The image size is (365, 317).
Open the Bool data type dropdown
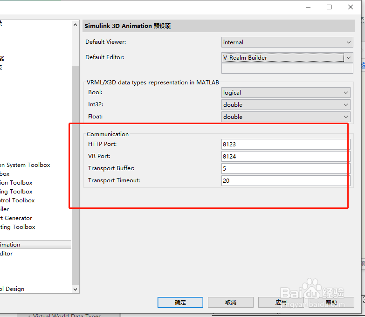pyautogui.click(x=286, y=93)
